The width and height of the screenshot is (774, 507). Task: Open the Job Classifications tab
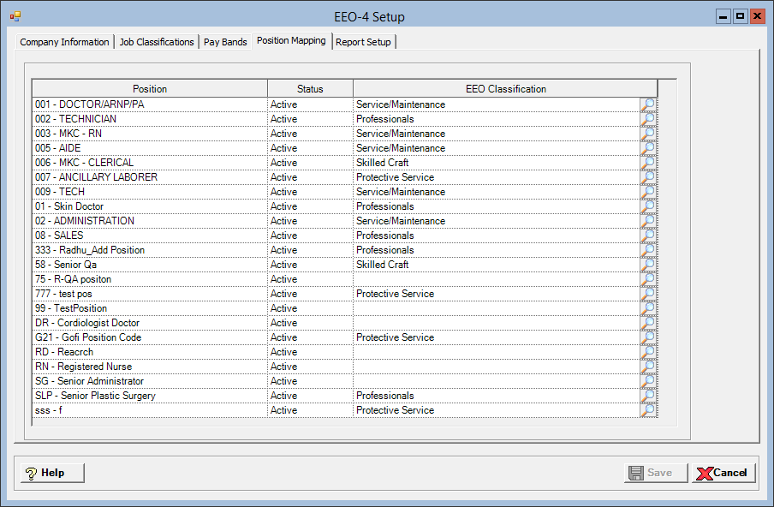(157, 42)
